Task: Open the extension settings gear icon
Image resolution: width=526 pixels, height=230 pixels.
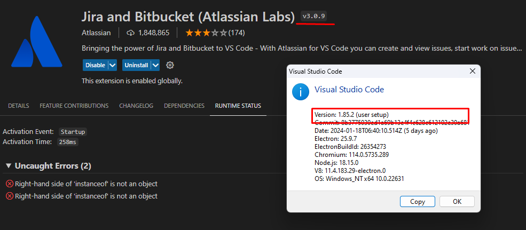Action: point(170,65)
